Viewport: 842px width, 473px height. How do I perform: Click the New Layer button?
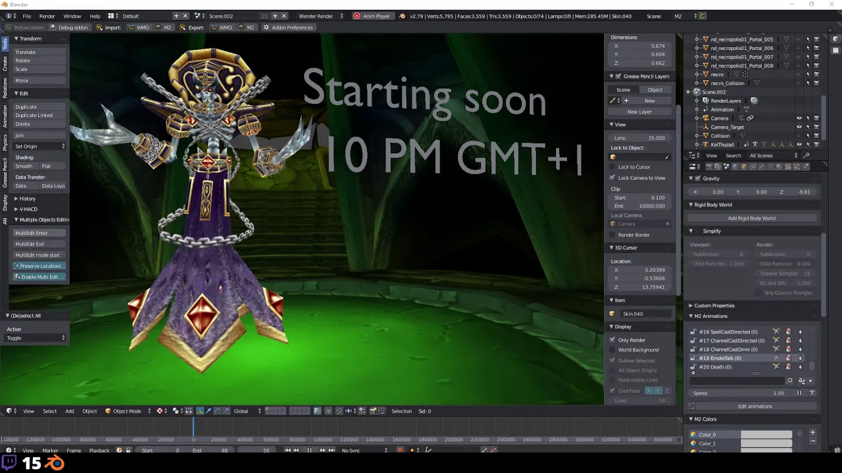point(639,112)
